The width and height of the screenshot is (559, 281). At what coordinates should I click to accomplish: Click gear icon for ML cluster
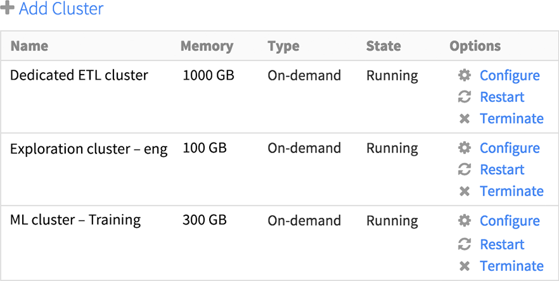pyautogui.click(x=465, y=221)
